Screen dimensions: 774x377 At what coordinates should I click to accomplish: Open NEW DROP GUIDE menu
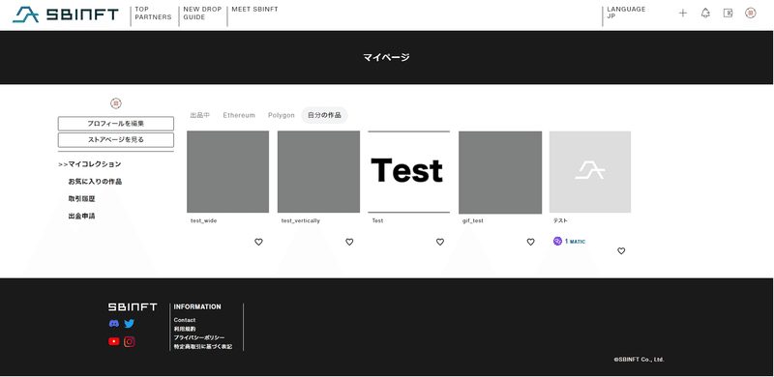click(x=202, y=14)
